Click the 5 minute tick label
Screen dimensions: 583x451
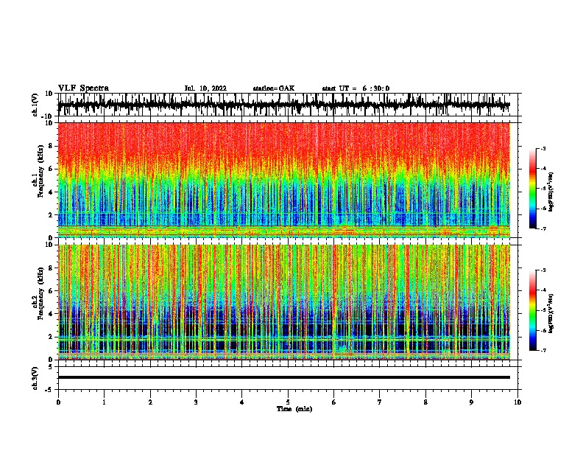pyautogui.click(x=288, y=402)
